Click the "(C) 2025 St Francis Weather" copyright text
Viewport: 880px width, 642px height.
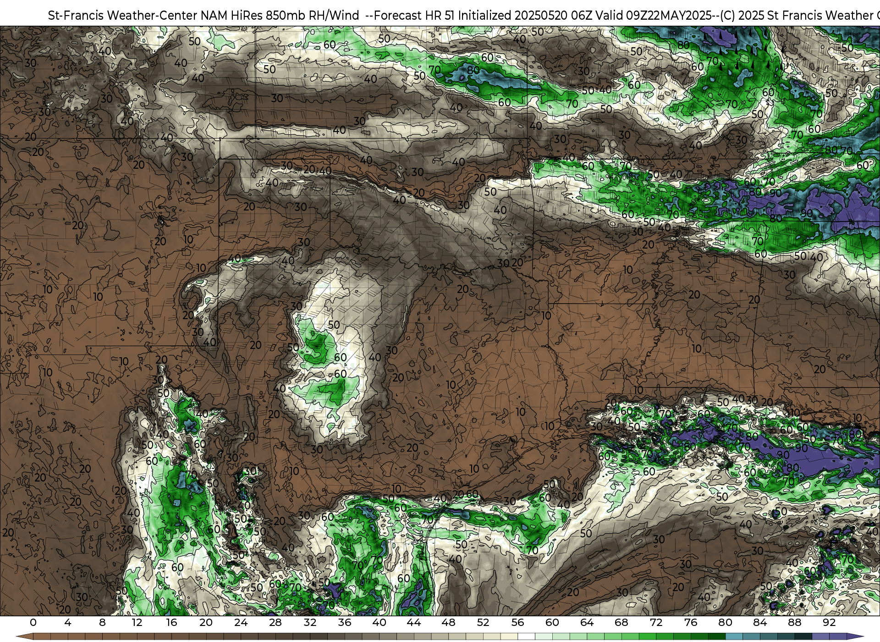tap(797, 16)
